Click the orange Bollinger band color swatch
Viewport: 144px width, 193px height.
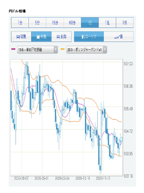click(63, 49)
